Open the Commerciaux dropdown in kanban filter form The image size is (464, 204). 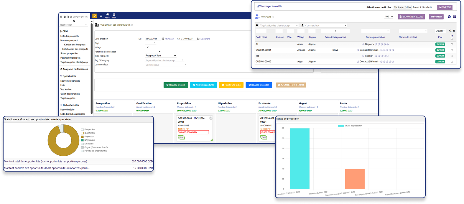tap(166, 65)
